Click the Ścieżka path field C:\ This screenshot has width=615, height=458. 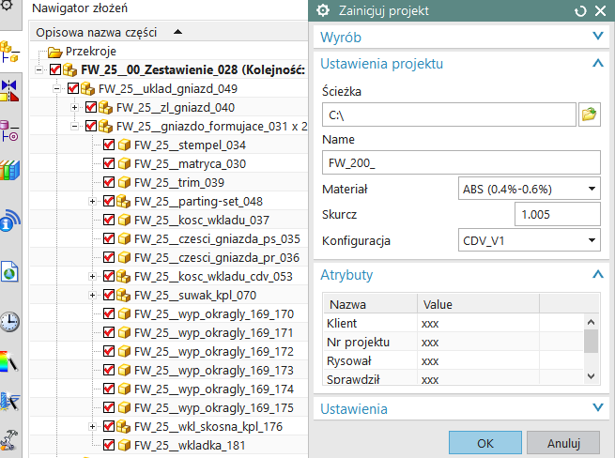(x=449, y=114)
